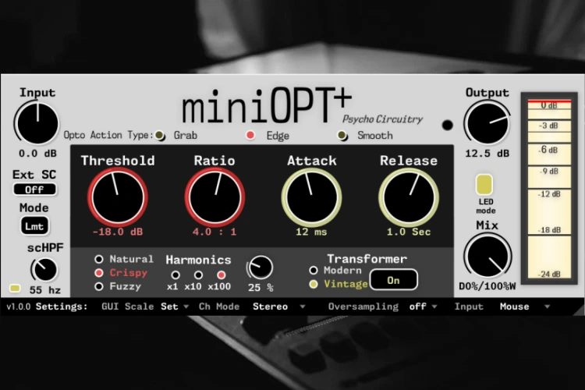Click the 55 hz scHPF value
This screenshot has width=585, height=390.
(44, 290)
